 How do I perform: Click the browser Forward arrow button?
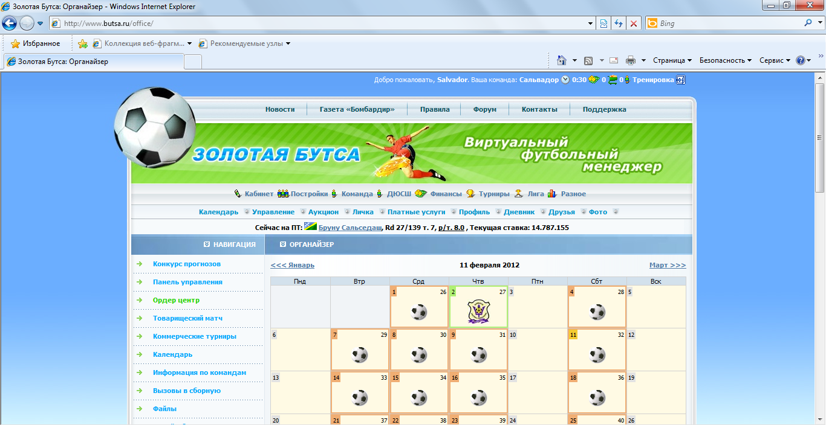27,24
